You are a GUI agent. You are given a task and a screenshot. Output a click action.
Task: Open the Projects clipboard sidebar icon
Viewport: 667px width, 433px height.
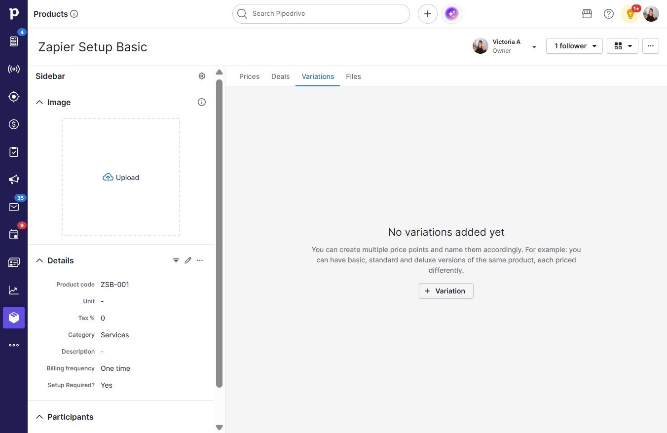pyautogui.click(x=14, y=152)
